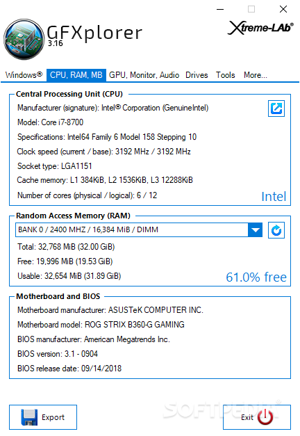Click Total: 32,768 MiB text
This screenshot has height=436, width=300.
pyautogui.click(x=66, y=247)
